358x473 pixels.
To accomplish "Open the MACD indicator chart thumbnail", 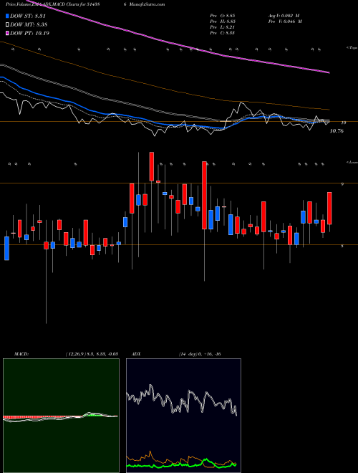I will click(61, 416).
